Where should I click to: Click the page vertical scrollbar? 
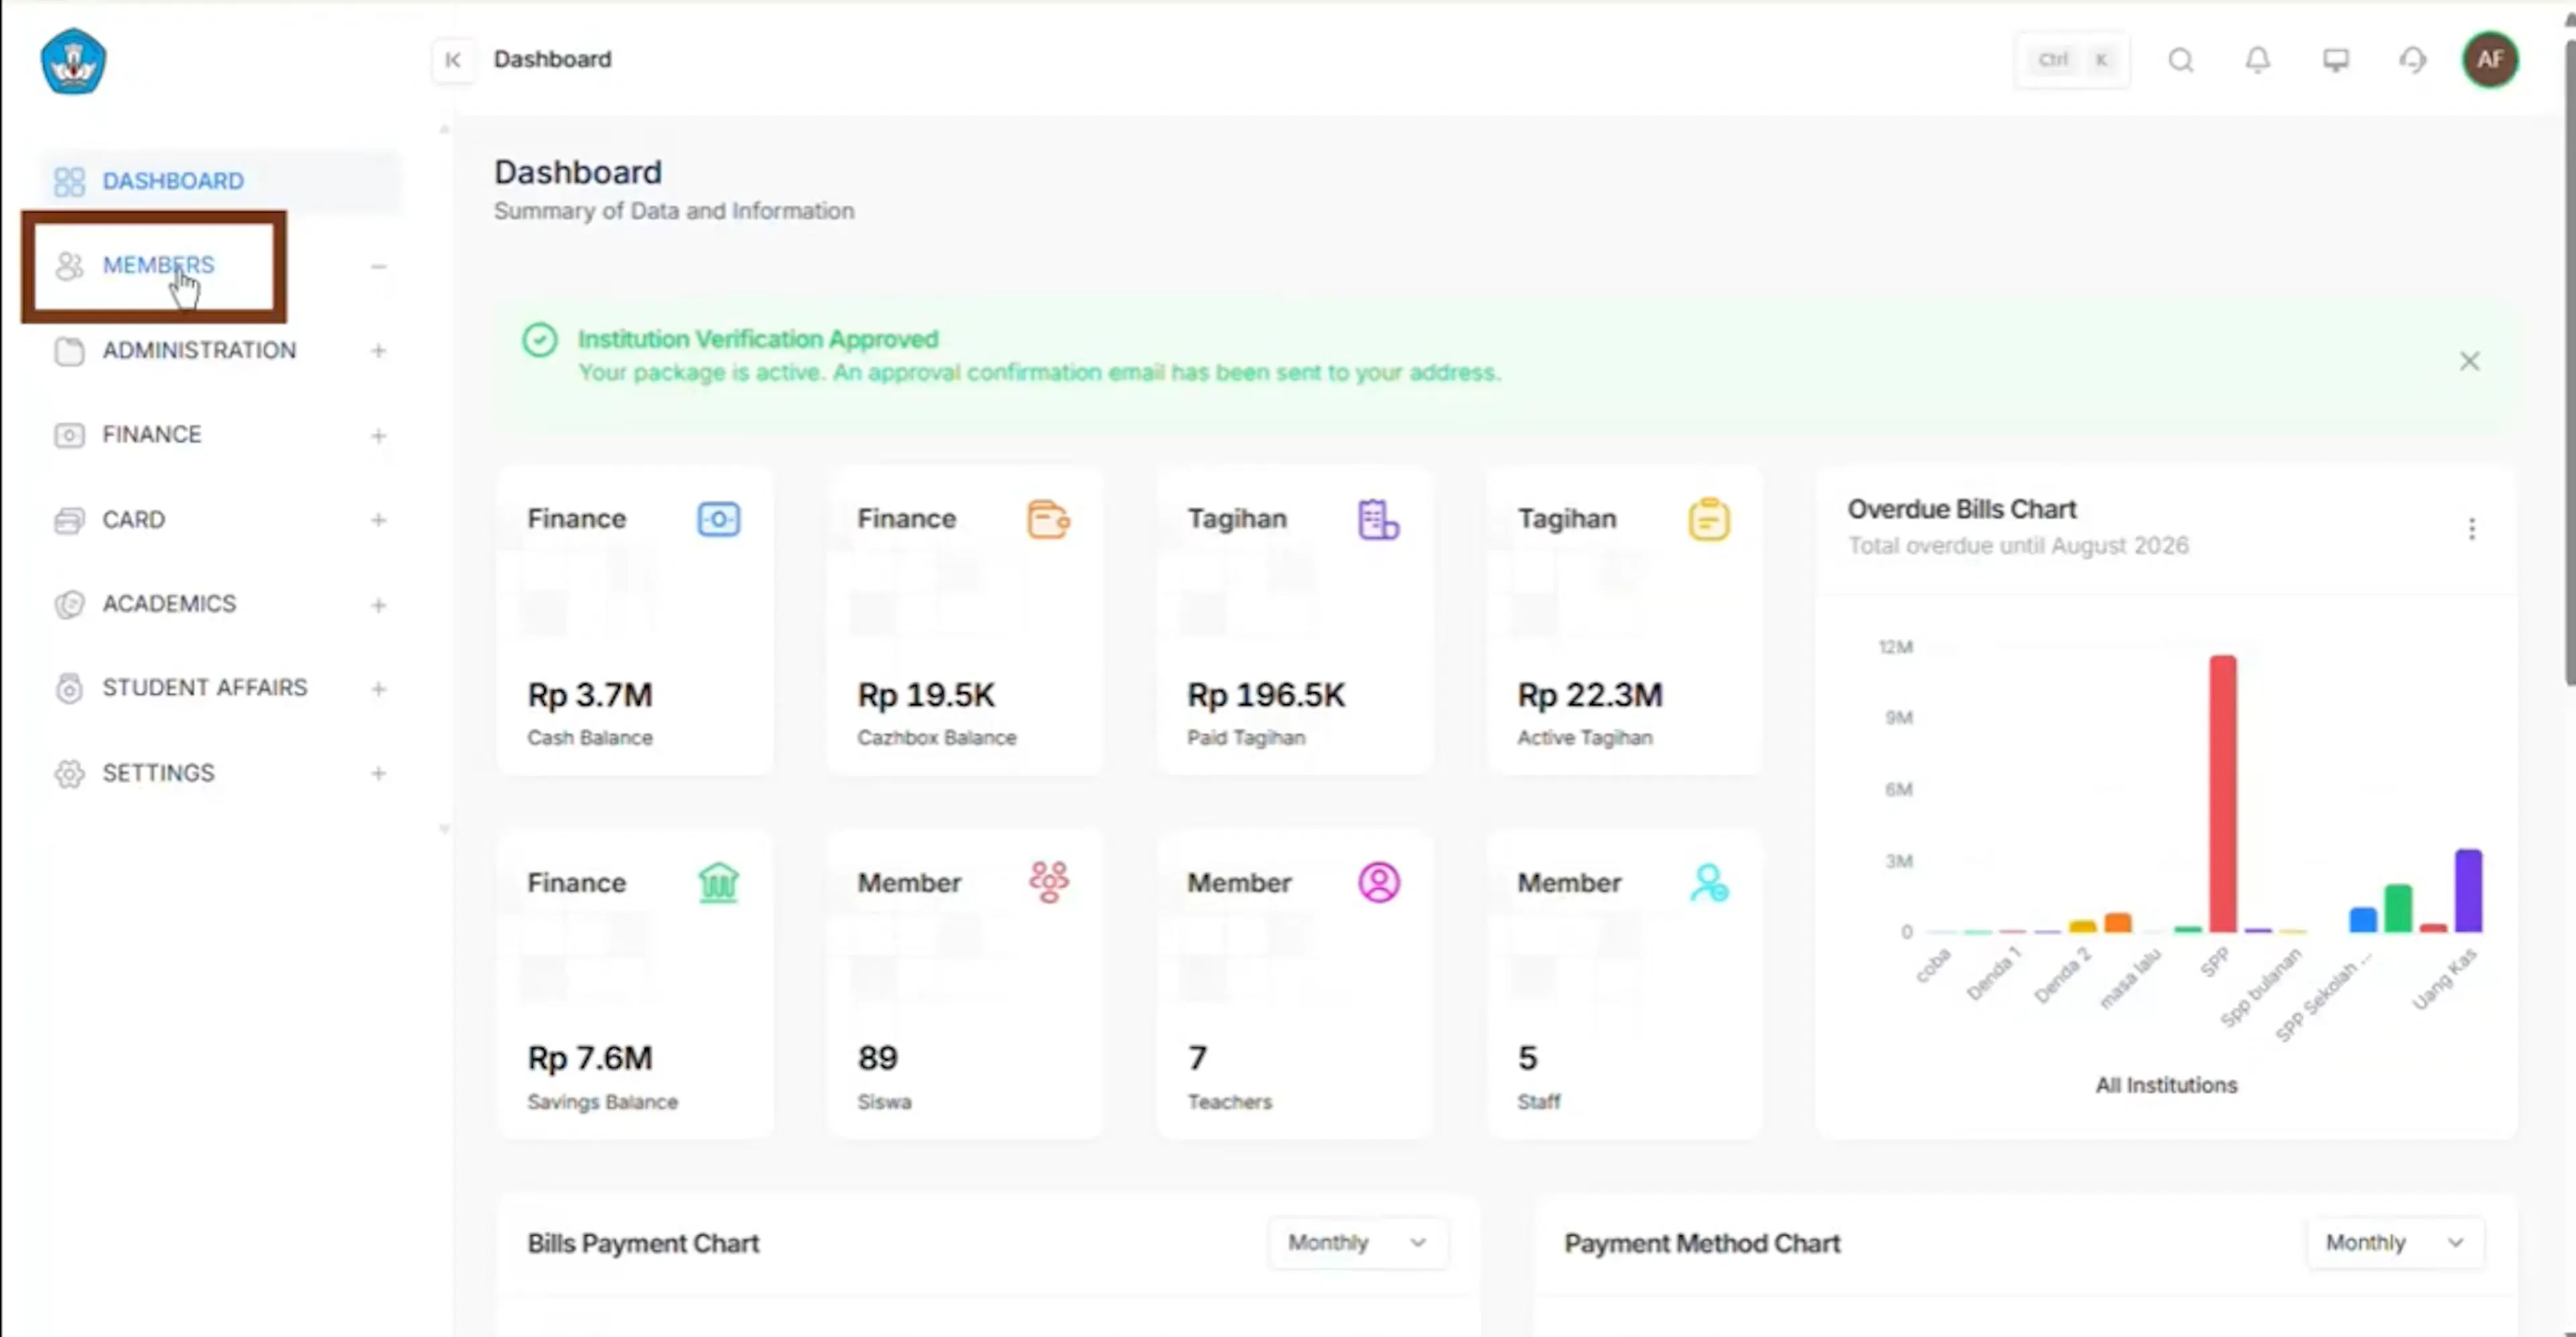pyautogui.click(x=2569, y=360)
